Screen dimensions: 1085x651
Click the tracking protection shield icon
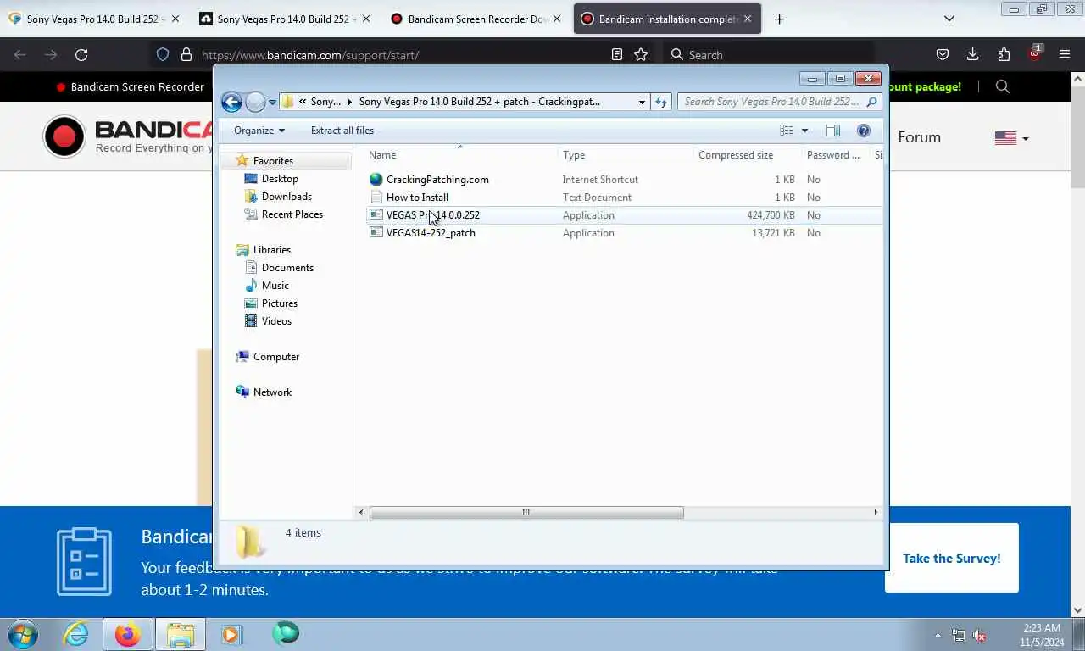click(163, 55)
